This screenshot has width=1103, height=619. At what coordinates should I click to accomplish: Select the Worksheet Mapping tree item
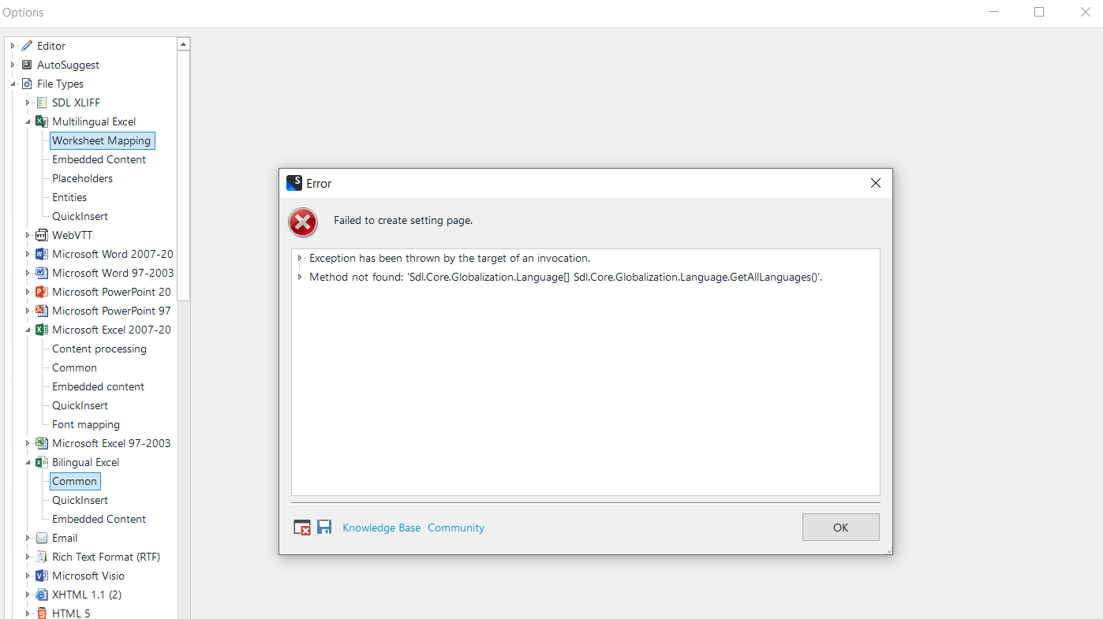102,140
